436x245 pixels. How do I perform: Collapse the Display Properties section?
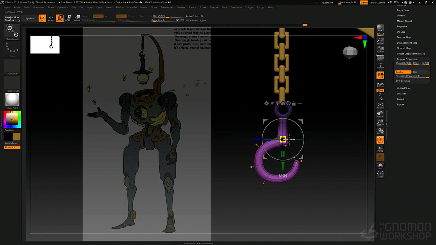point(407,59)
